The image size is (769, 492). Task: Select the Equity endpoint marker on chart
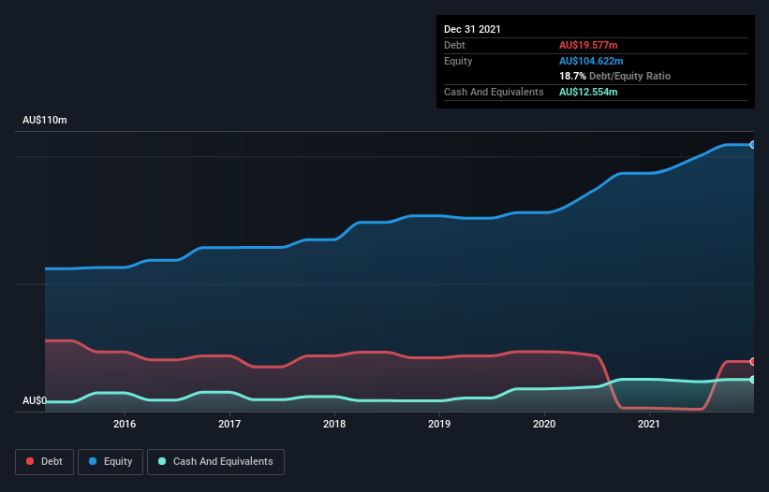753,145
